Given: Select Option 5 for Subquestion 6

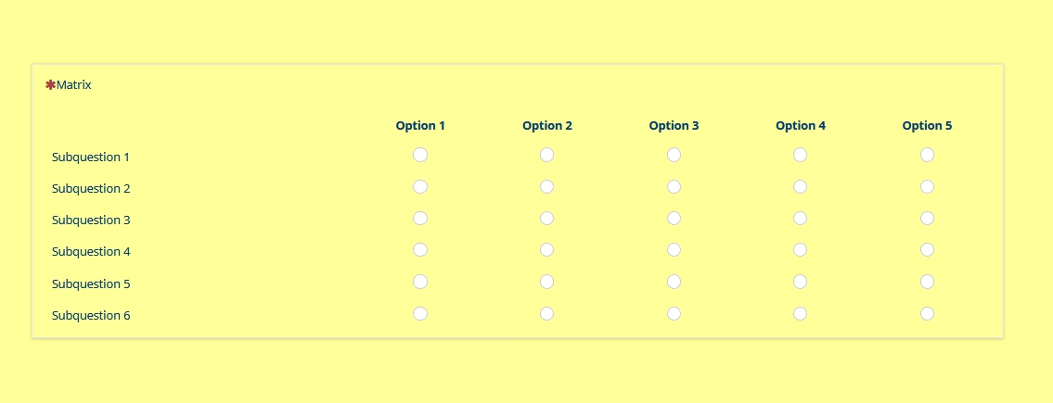Looking at the screenshot, I should [927, 313].
